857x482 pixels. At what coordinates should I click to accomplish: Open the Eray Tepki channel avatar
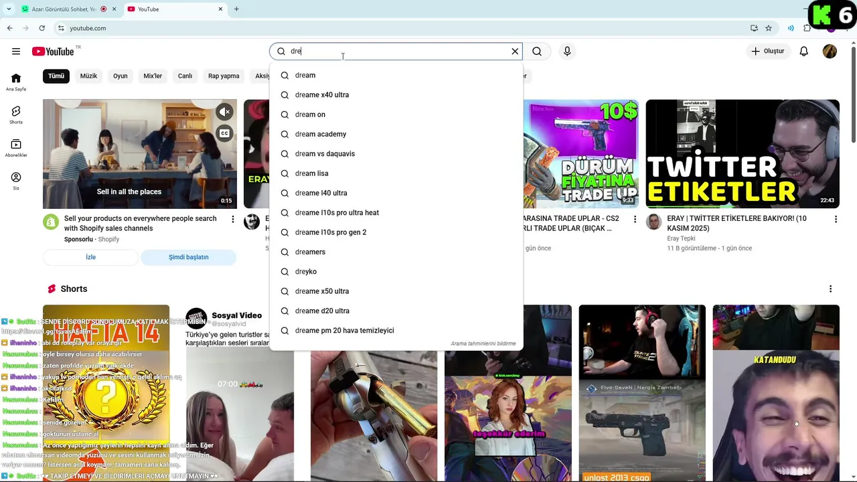[654, 222]
